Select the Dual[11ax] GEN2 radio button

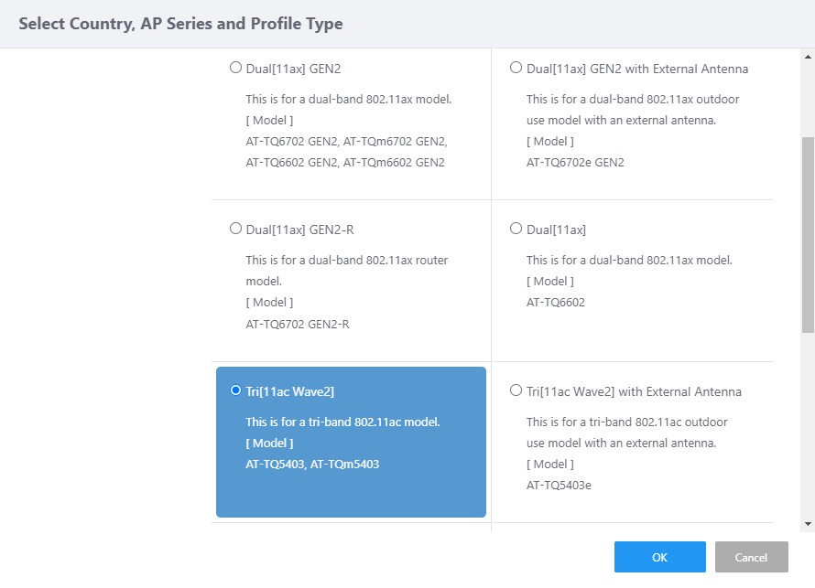pos(235,68)
